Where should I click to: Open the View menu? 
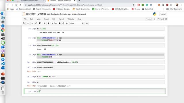tap(39, 19)
